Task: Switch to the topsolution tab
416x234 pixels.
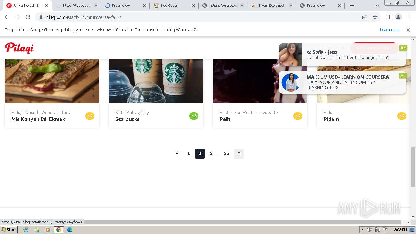Action: 76,6
